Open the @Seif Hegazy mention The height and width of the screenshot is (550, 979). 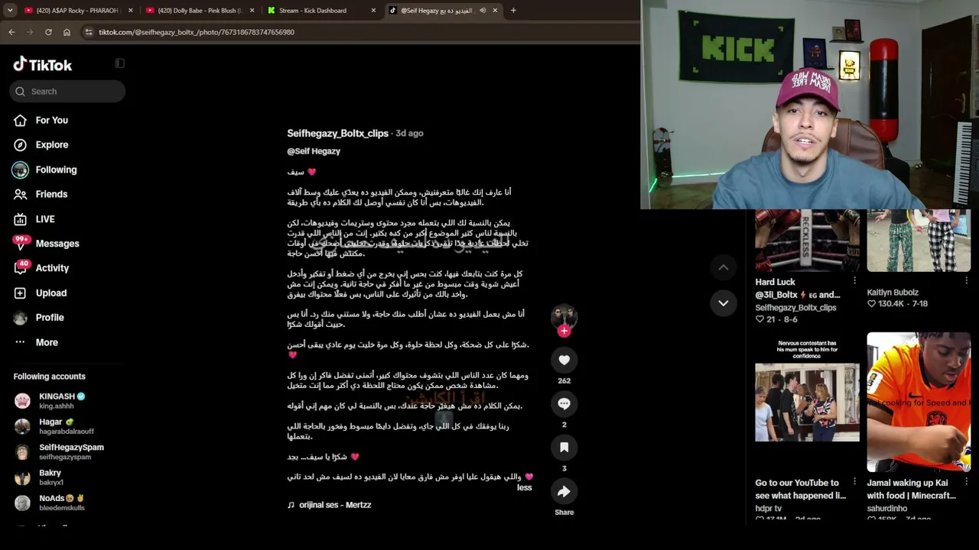[314, 151]
